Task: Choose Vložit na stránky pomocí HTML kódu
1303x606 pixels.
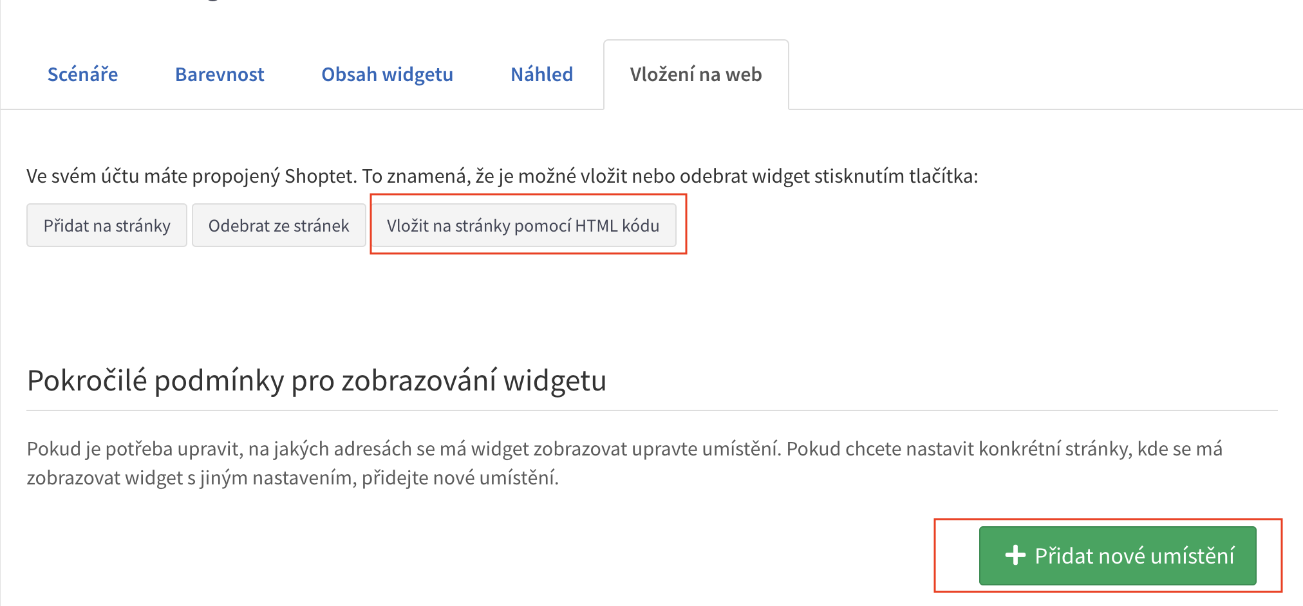Action: (523, 226)
